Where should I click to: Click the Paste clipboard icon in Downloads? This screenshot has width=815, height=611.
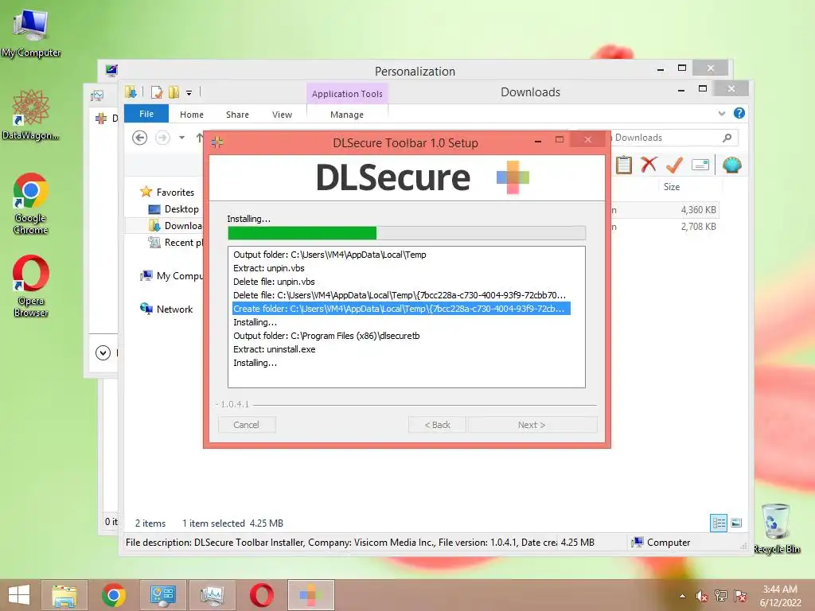pyautogui.click(x=624, y=165)
